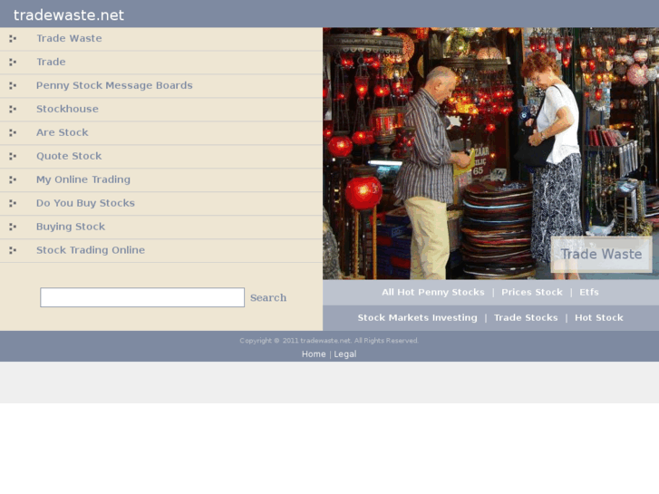Go to Home in the footer
The width and height of the screenshot is (659, 494).
tap(314, 354)
